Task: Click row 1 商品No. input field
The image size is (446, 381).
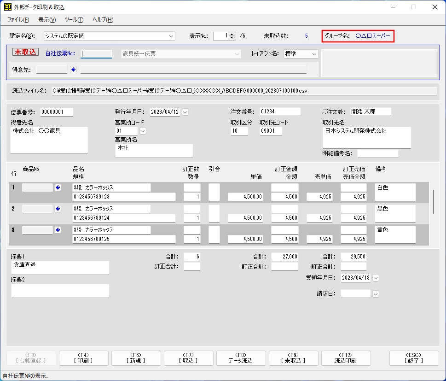Action: [x=38, y=188]
